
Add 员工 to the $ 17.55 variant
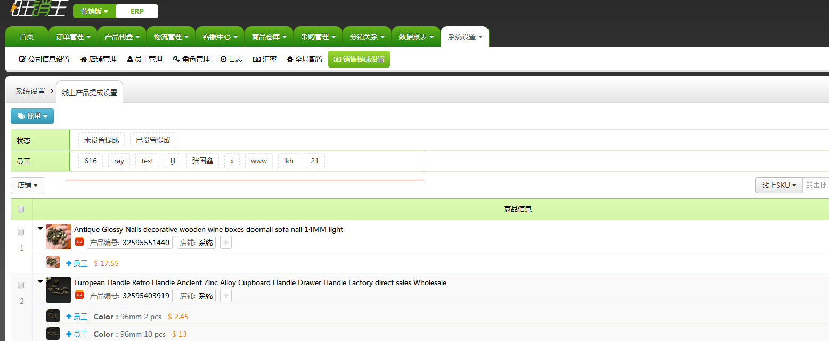77,263
